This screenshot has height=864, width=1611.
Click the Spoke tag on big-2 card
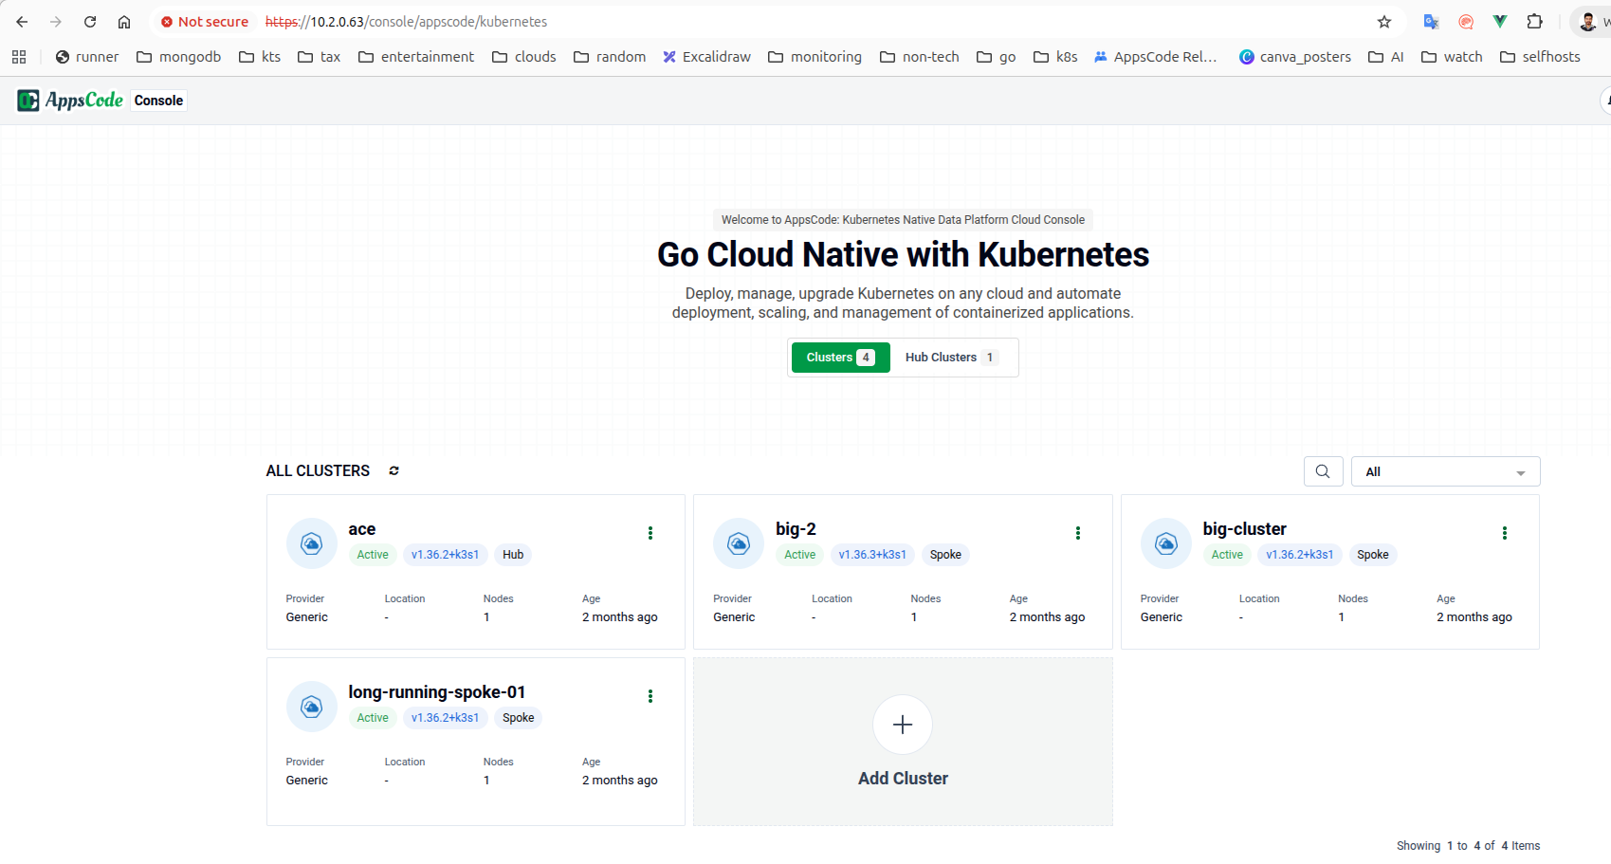[x=945, y=555]
